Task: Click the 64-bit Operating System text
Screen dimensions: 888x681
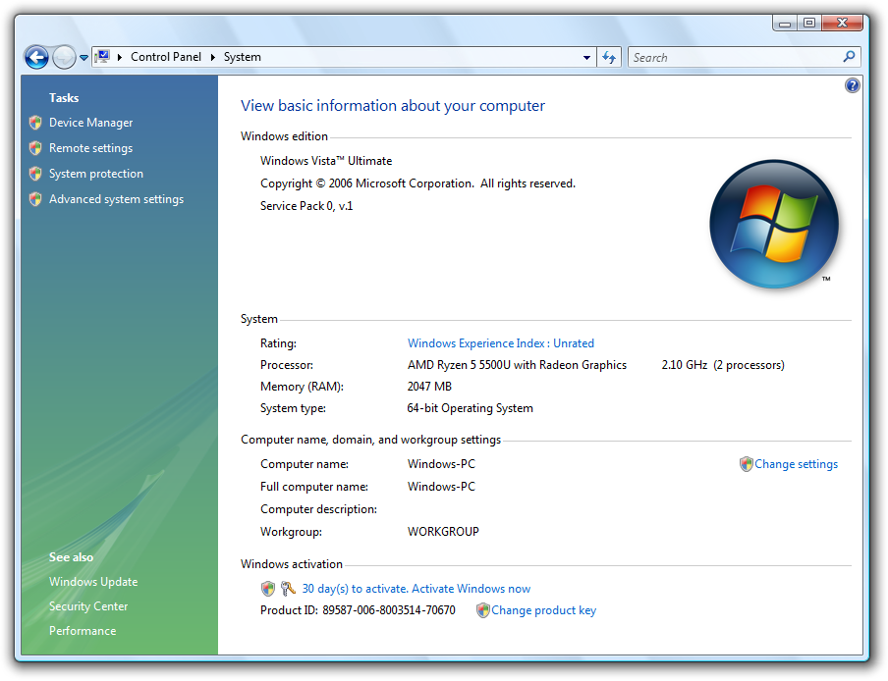Action: click(471, 408)
